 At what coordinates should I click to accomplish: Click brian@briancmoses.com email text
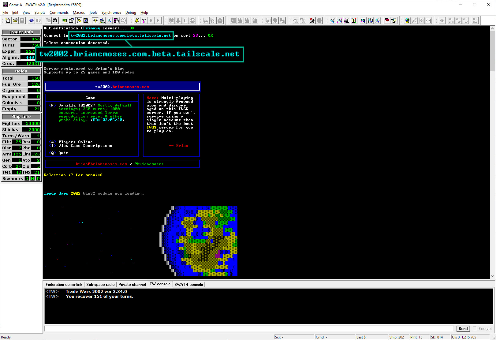tap(102, 164)
